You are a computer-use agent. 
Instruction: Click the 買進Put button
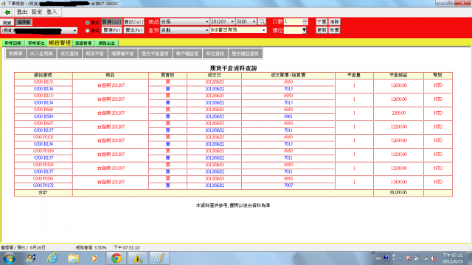tap(111, 30)
